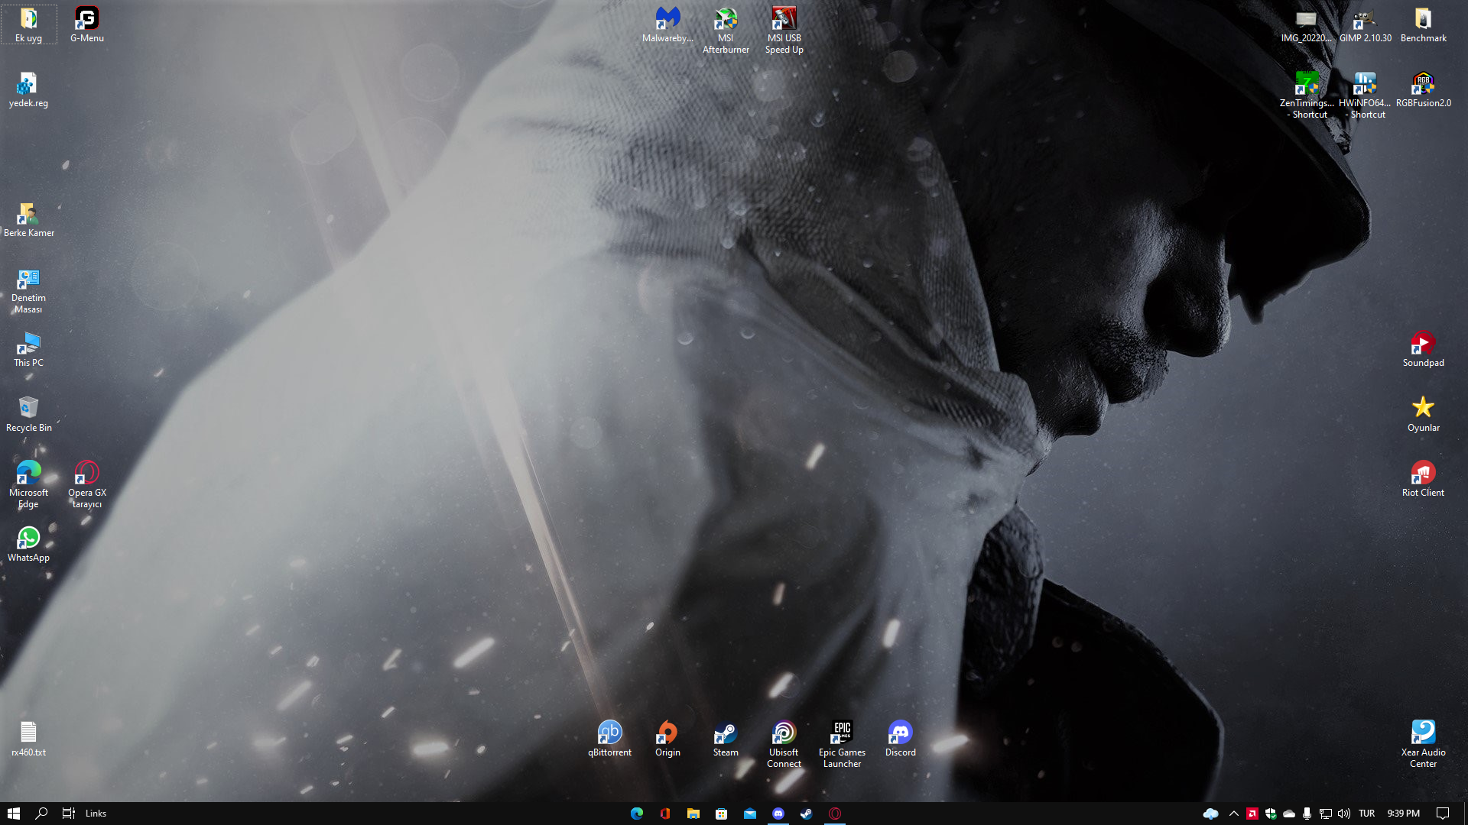Launch the Steam desktop shortcut
This screenshot has width=1468, height=825.
coord(726,739)
